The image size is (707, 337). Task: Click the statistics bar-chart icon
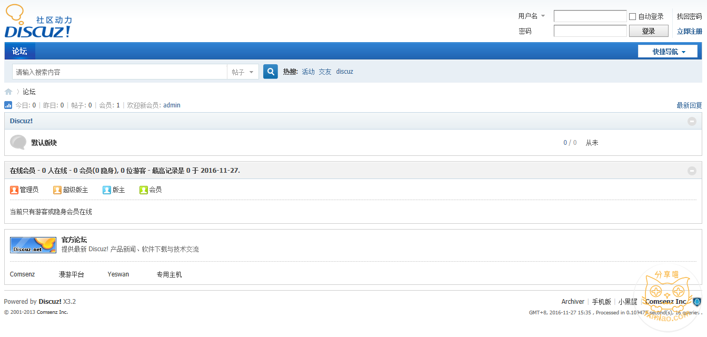[x=8, y=105]
